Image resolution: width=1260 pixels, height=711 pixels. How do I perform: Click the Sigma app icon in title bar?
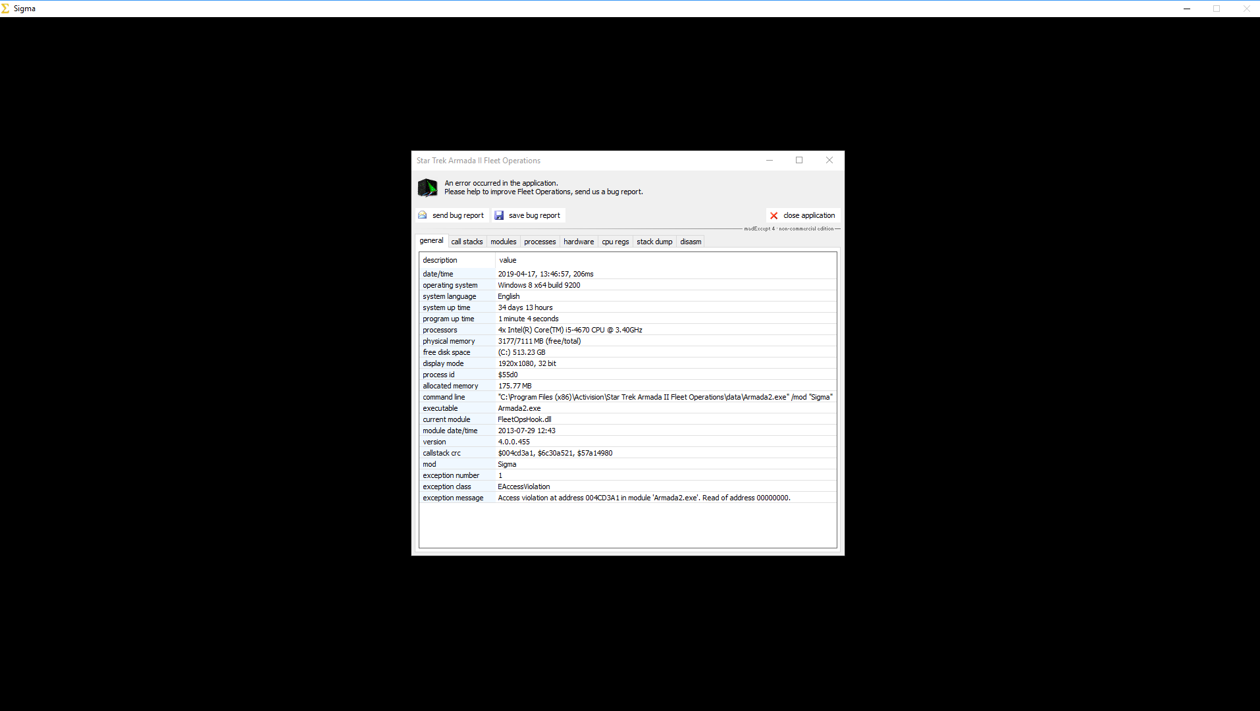tap(5, 9)
